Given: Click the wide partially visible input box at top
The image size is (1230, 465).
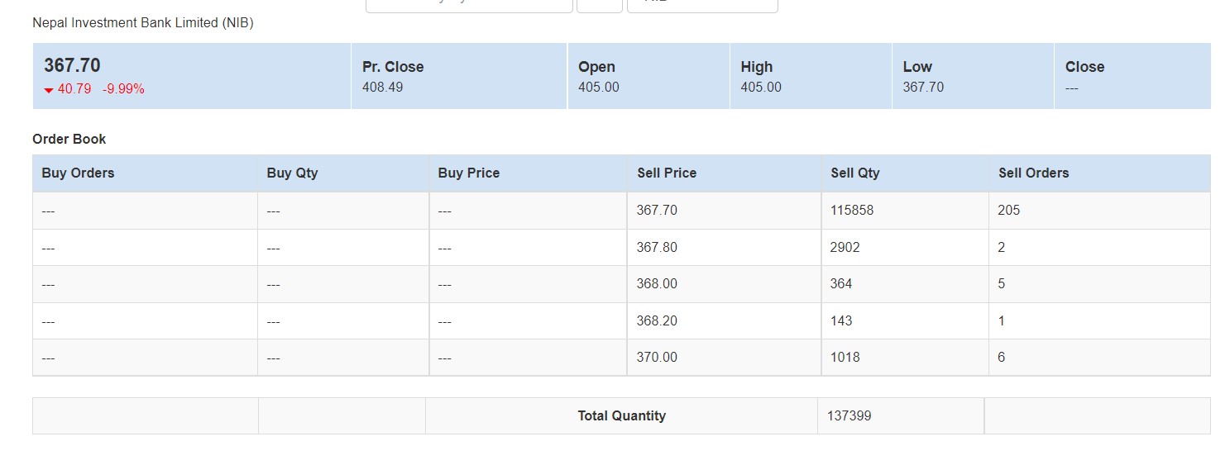Looking at the screenshot, I should pos(469,6).
